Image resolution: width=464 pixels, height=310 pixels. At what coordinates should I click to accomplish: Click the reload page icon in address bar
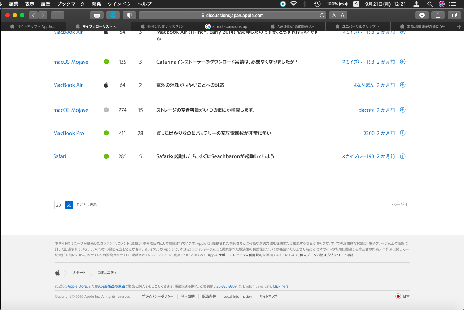[x=322, y=16]
